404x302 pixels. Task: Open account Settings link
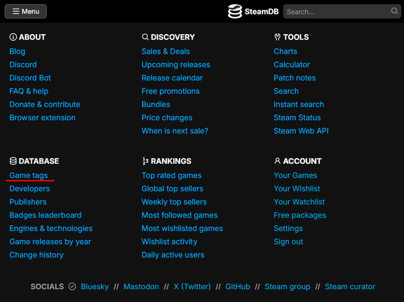pyautogui.click(x=288, y=229)
